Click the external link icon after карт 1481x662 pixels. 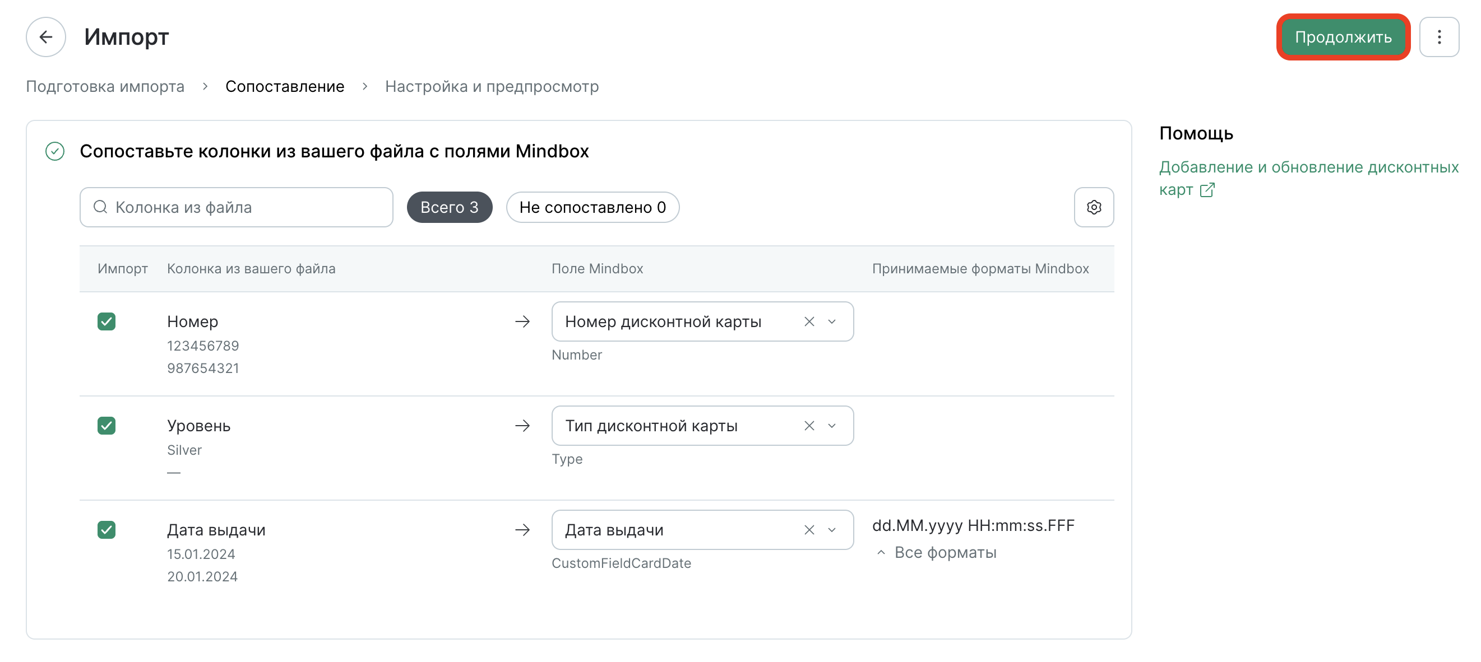tap(1207, 190)
